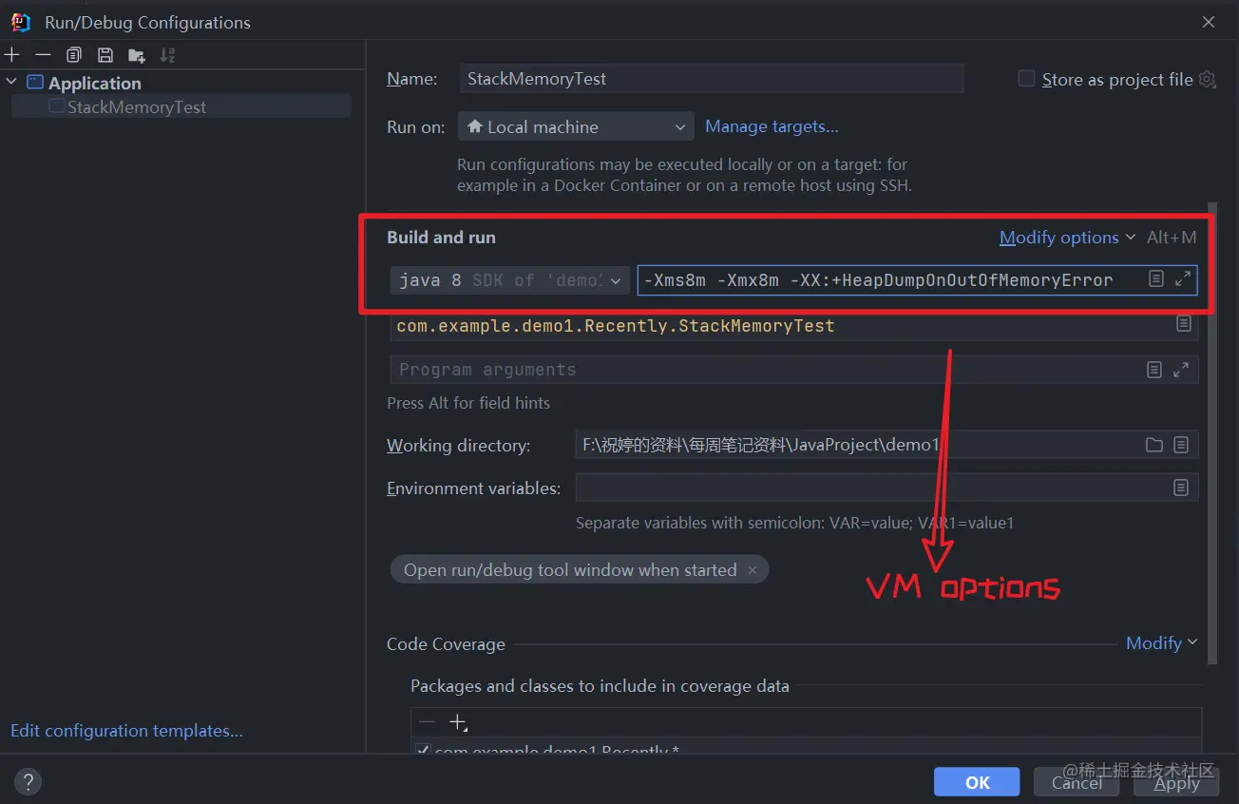The image size is (1239, 804).
Task: Uncheck the com.example.demo1.Recently.* coverage pattern
Action: tap(423, 751)
